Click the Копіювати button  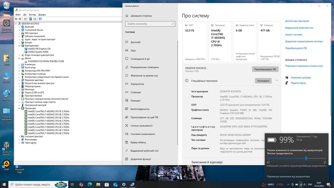coord(263,81)
